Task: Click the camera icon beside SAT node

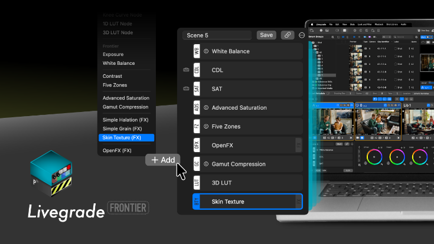Action: point(186,89)
